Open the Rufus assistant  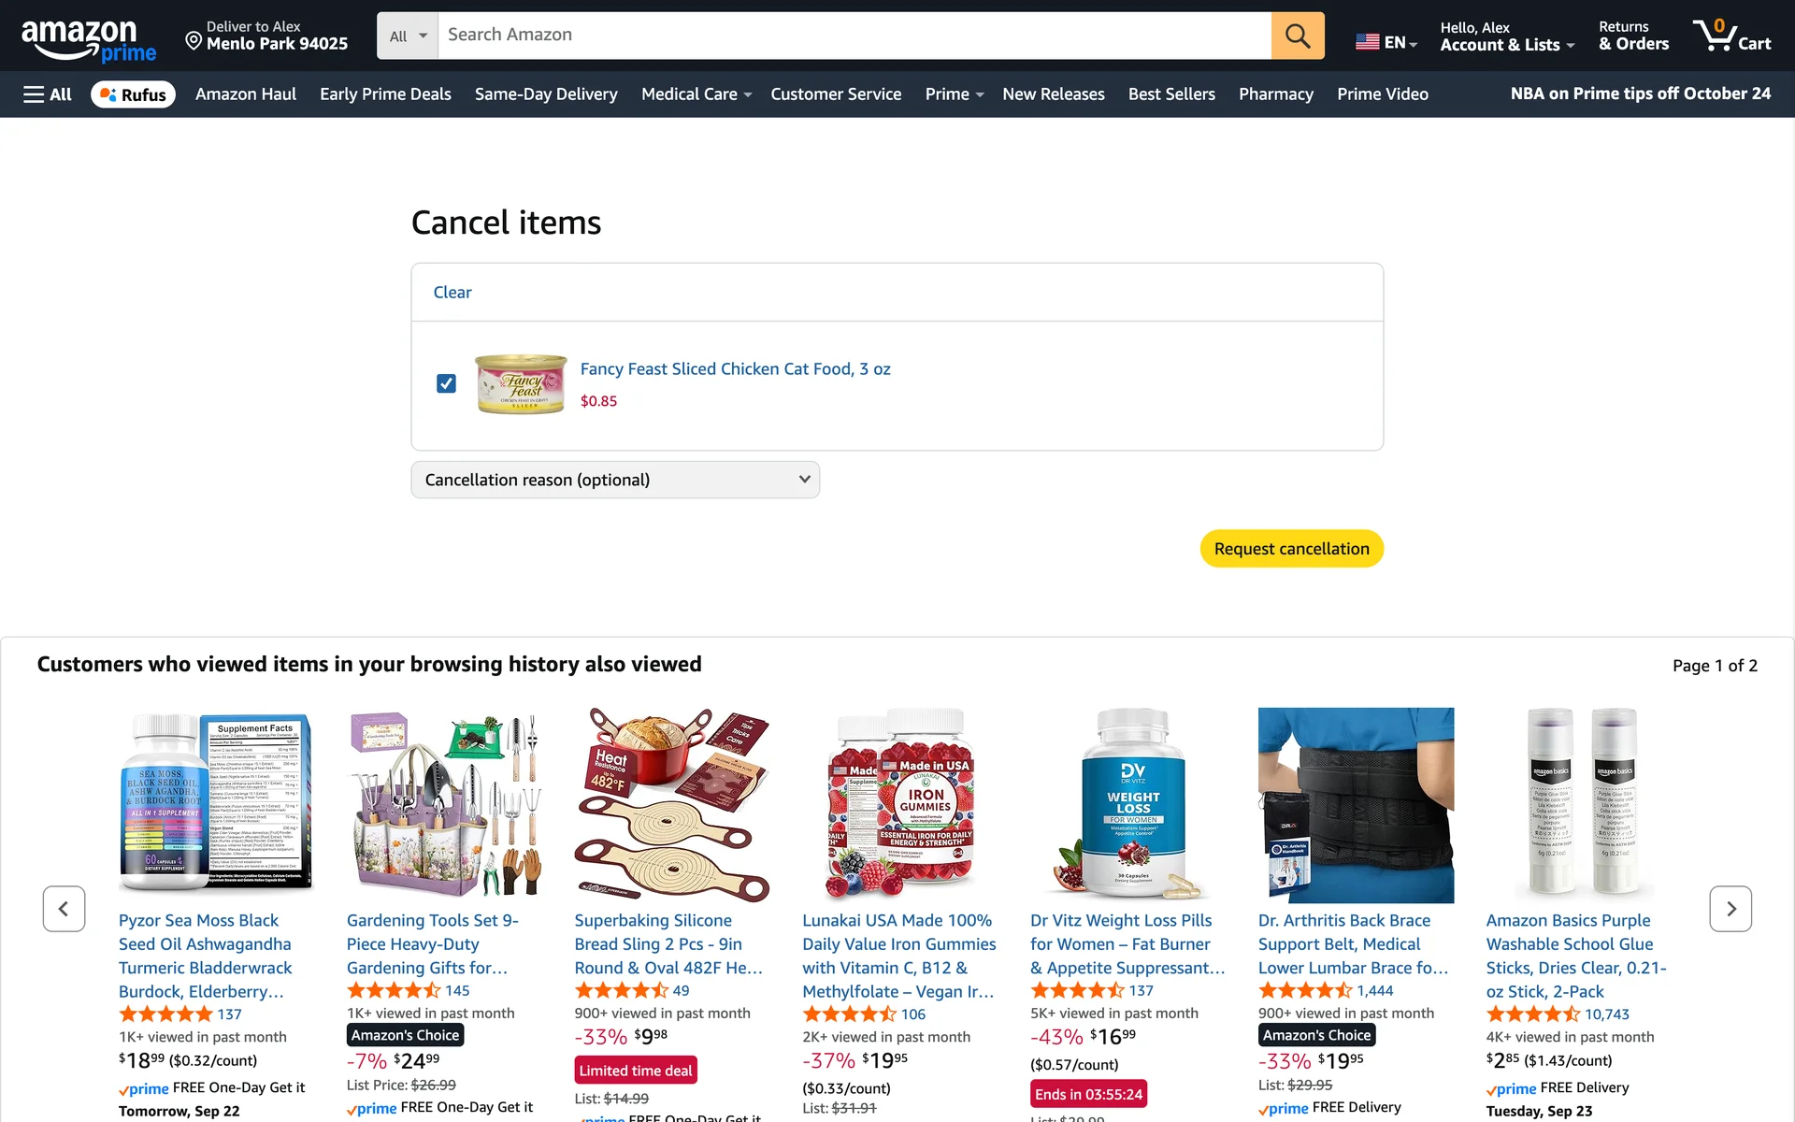click(133, 94)
